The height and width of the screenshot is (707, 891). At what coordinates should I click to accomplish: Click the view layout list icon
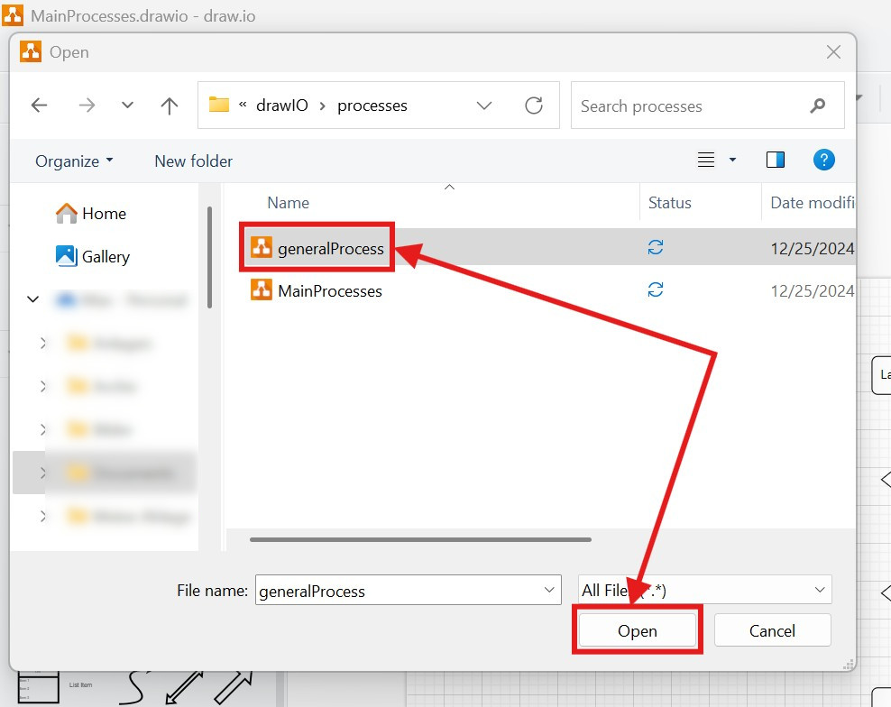tap(706, 160)
